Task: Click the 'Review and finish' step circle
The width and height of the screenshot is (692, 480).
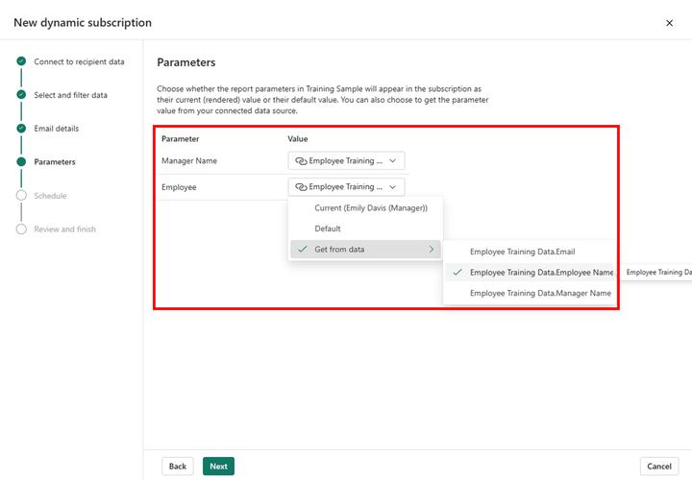Action: pyautogui.click(x=20, y=229)
